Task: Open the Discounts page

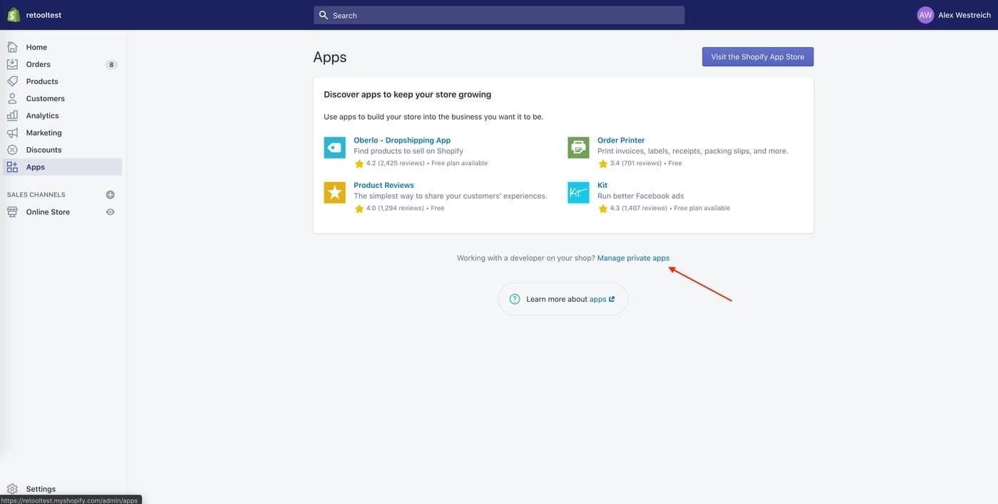Action: coord(43,149)
